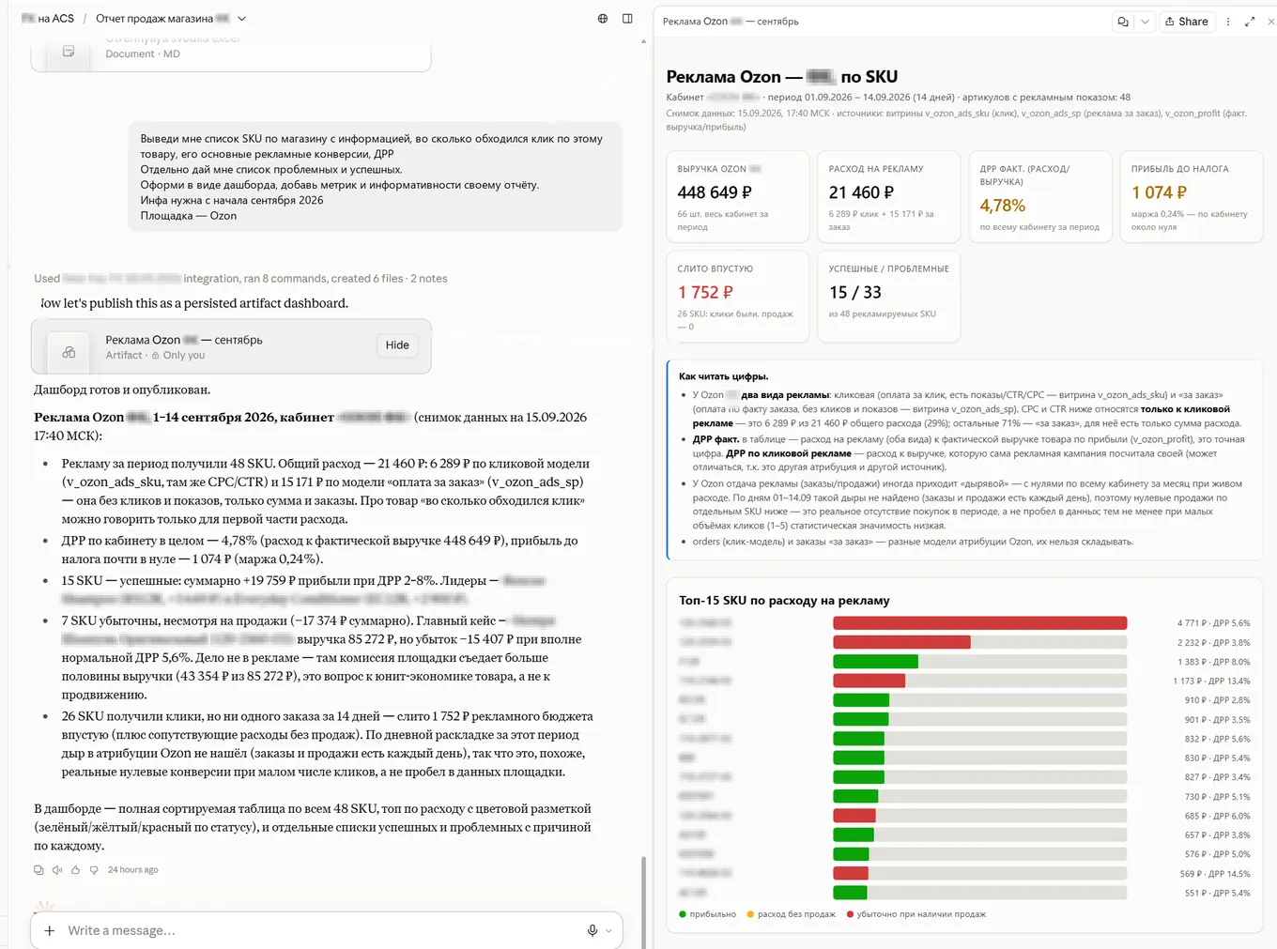Click the '24 hours ago' timestamp
Screen dimensions: 1277x949
tap(133, 870)
